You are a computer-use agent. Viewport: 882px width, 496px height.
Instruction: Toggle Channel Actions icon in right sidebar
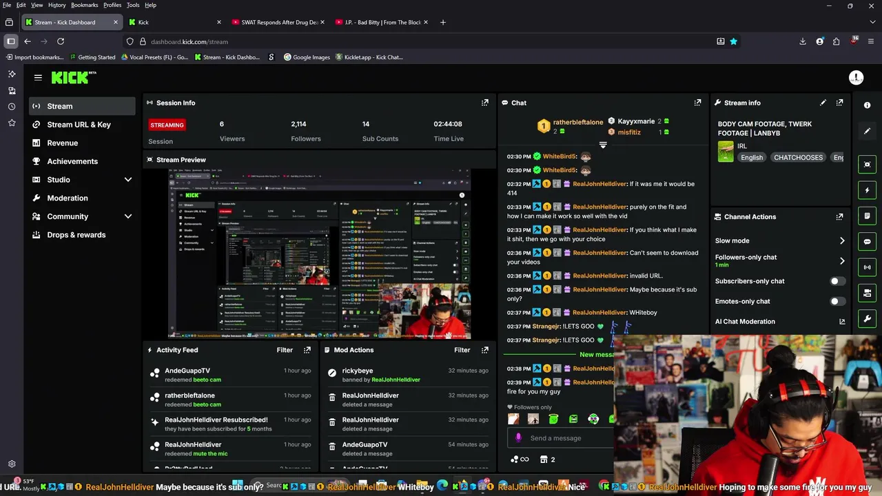[x=867, y=293]
